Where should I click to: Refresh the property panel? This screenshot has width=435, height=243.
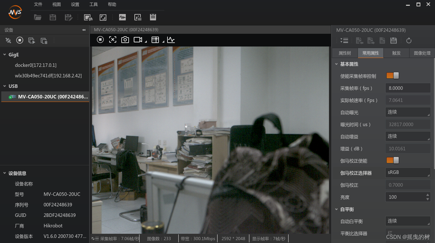click(x=409, y=40)
